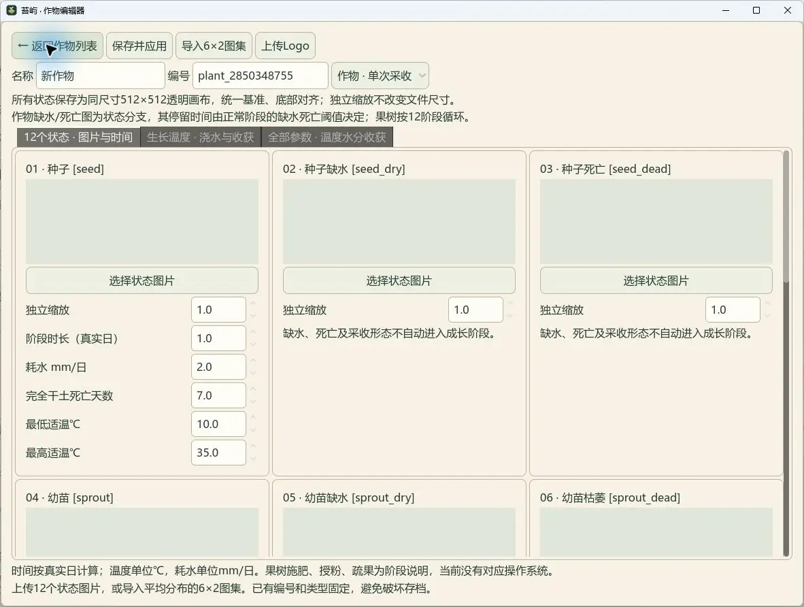Click the card title 04 · 幼苗 [sprout]
This screenshot has width=804, height=607.
[70, 497]
